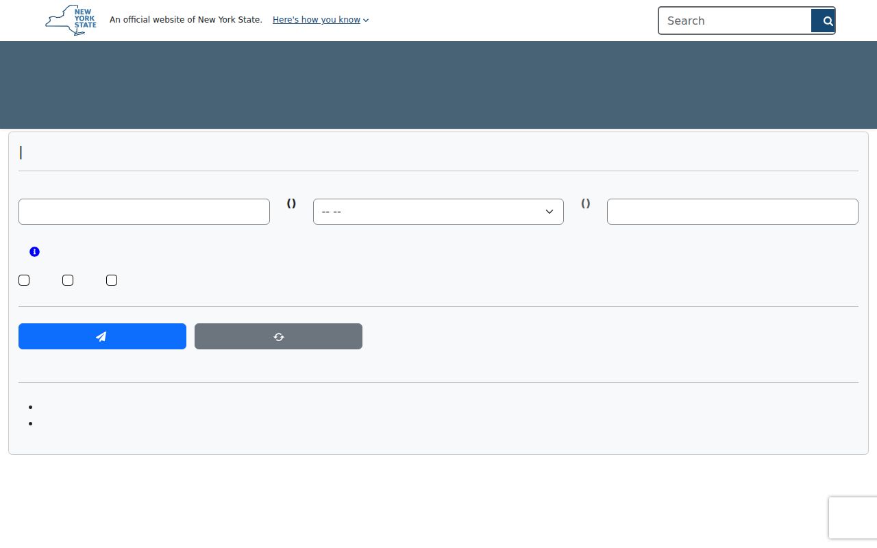
Task: Click the gray refresh reset button
Action: (278, 336)
